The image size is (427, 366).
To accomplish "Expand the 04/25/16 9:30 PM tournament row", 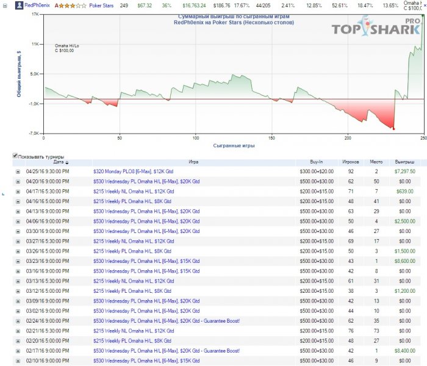I will point(18,172).
